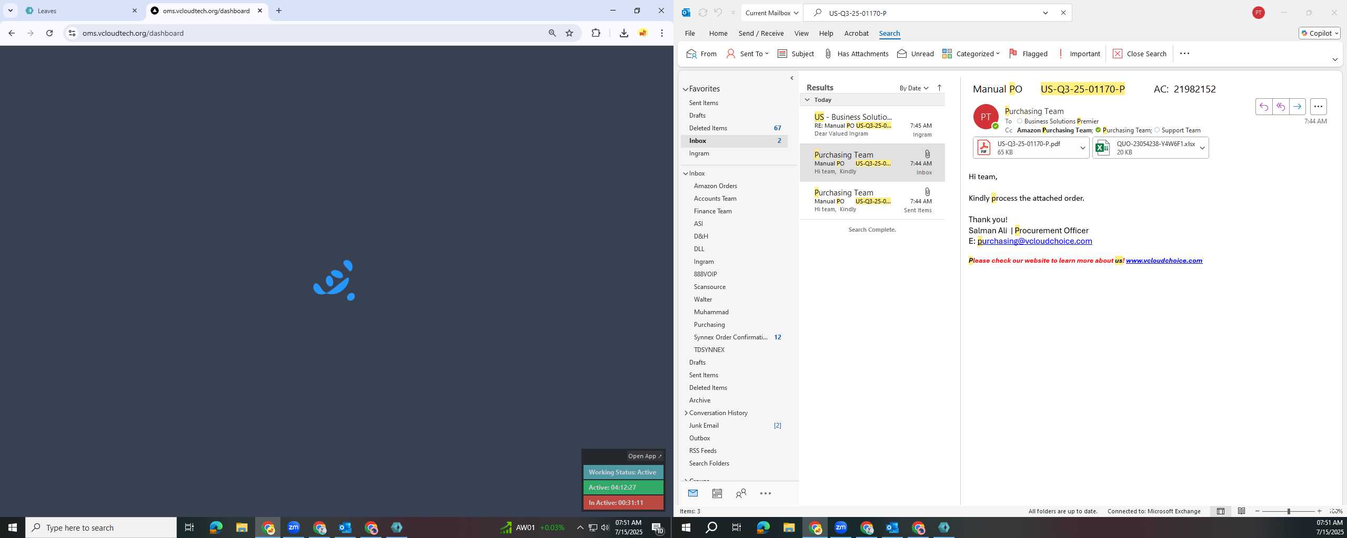This screenshot has height=538, width=1347.
Task: Open the Acrobat ribbon tab
Action: click(x=856, y=33)
